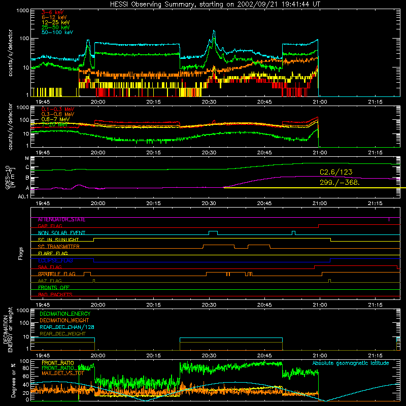This screenshot has width=406, height=406.
Task: Click the HESSI Observing Summary title text
Action: pyautogui.click(x=215, y=5)
